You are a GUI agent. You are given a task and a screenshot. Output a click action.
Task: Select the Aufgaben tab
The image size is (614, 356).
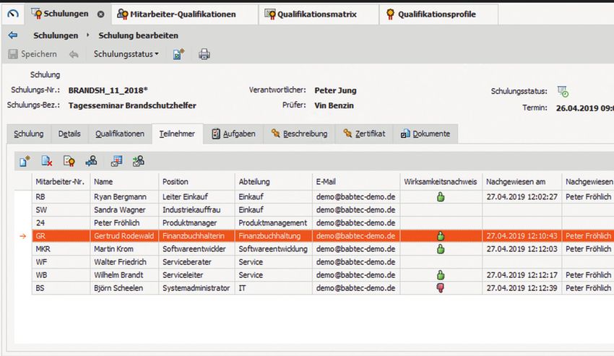(x=233, y=134)
